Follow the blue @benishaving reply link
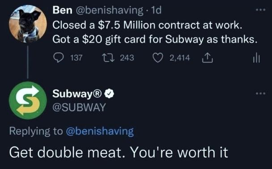 tap(100, 131)
